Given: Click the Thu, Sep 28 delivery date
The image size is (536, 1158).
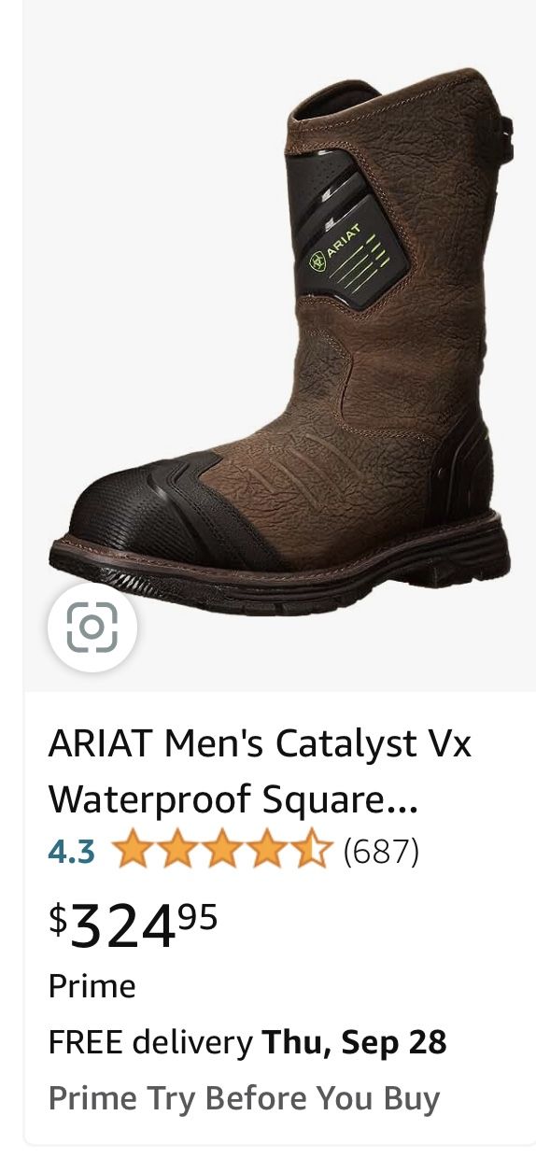Looking at the screenshot, I should point(354,1042).
